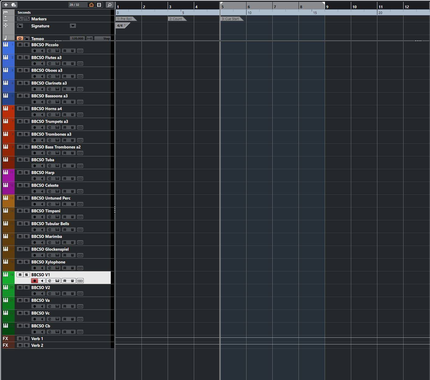
Task: Click the Add Cycle Marker button
Action: coord(26,19)
